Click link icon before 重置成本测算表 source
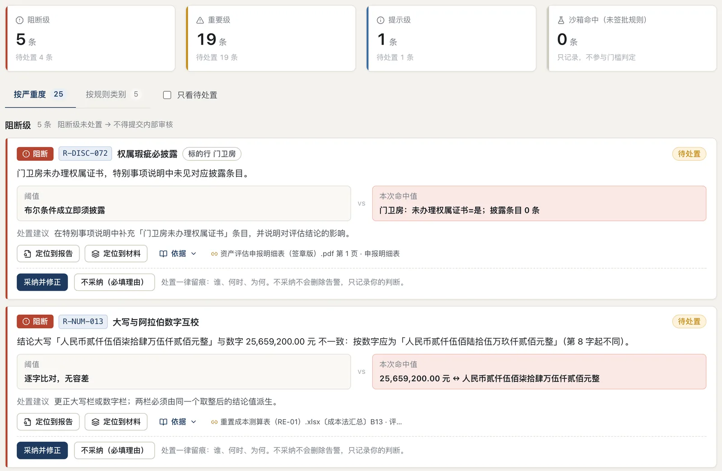 pos(214,422)
